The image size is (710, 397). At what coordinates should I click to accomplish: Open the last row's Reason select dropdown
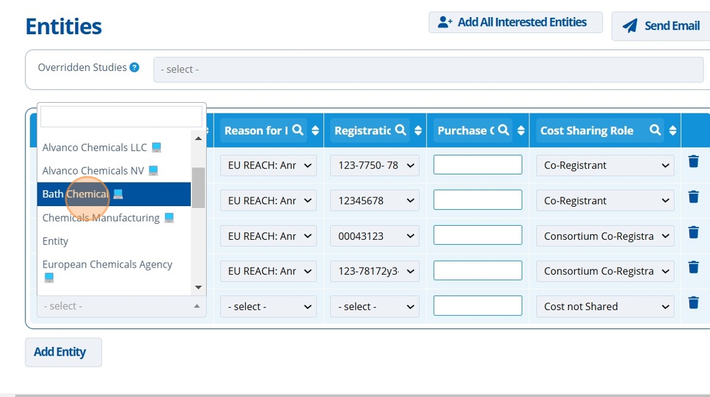coord(268,306)
